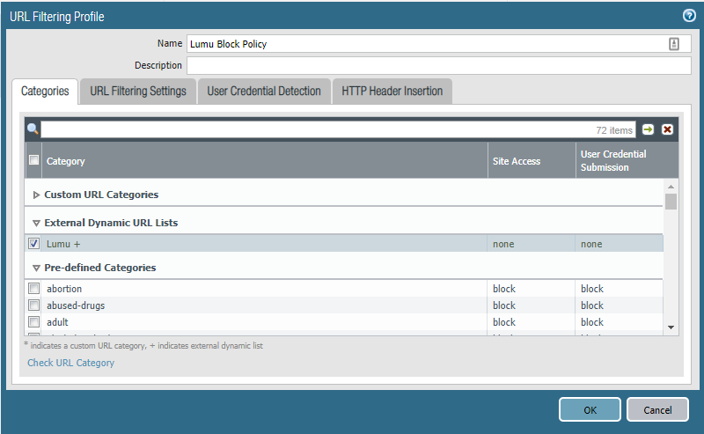Switch to URL Filtering Settings tab

tap(137, 92)
